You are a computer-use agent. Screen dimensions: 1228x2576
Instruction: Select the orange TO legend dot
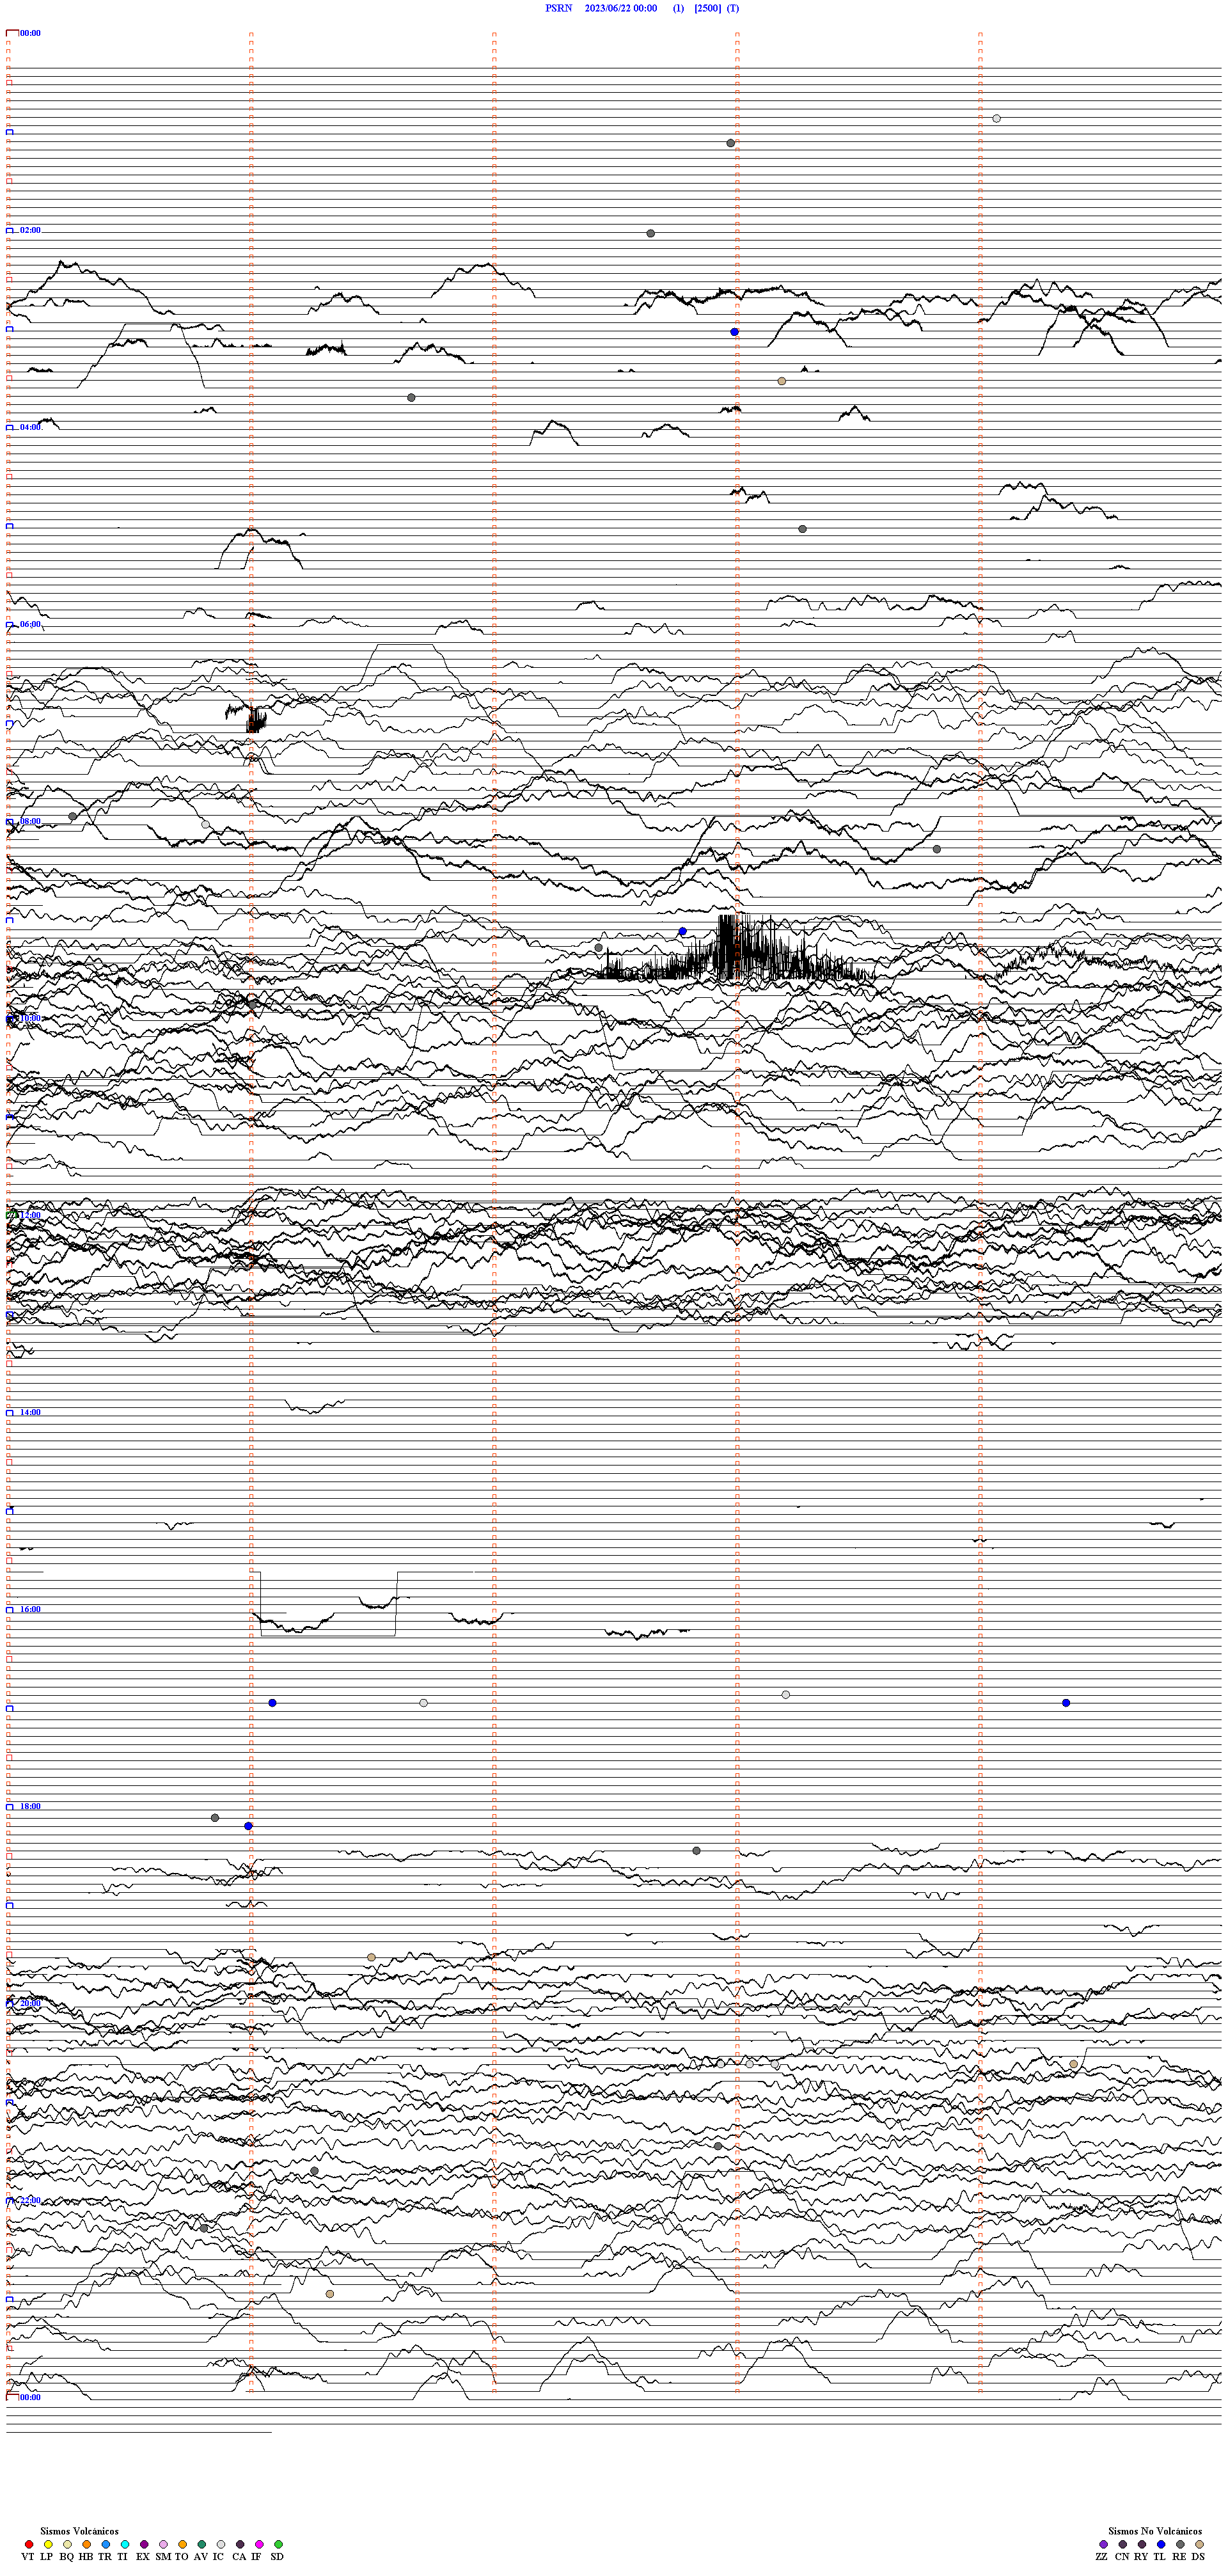pyautogui.click(x=183, y=2544)
